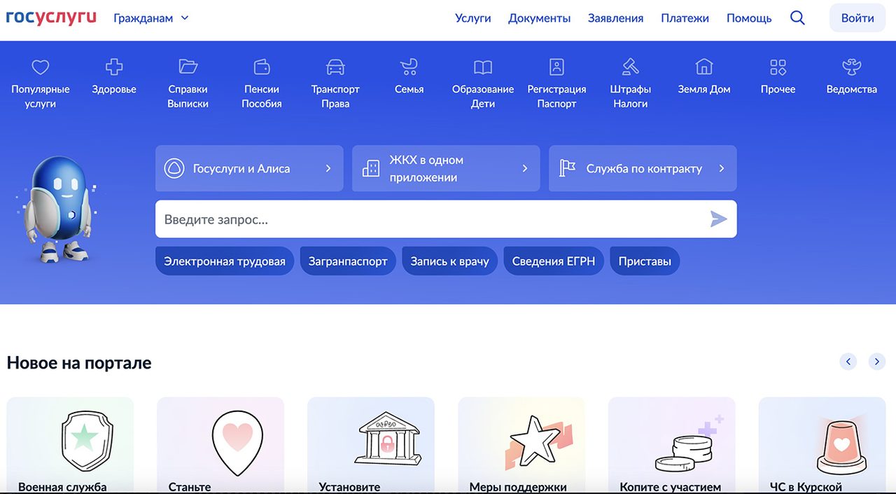Choose the gavel icon for Штрафы Налоги

[x=631, y=67]
